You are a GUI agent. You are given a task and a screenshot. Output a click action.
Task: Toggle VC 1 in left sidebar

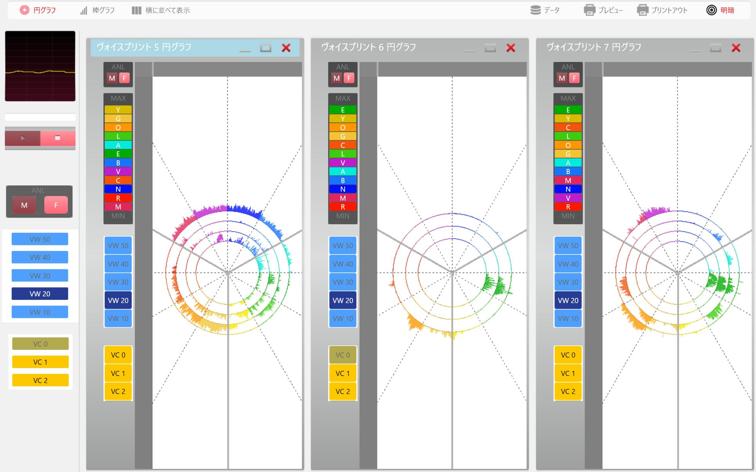point(40,362)
